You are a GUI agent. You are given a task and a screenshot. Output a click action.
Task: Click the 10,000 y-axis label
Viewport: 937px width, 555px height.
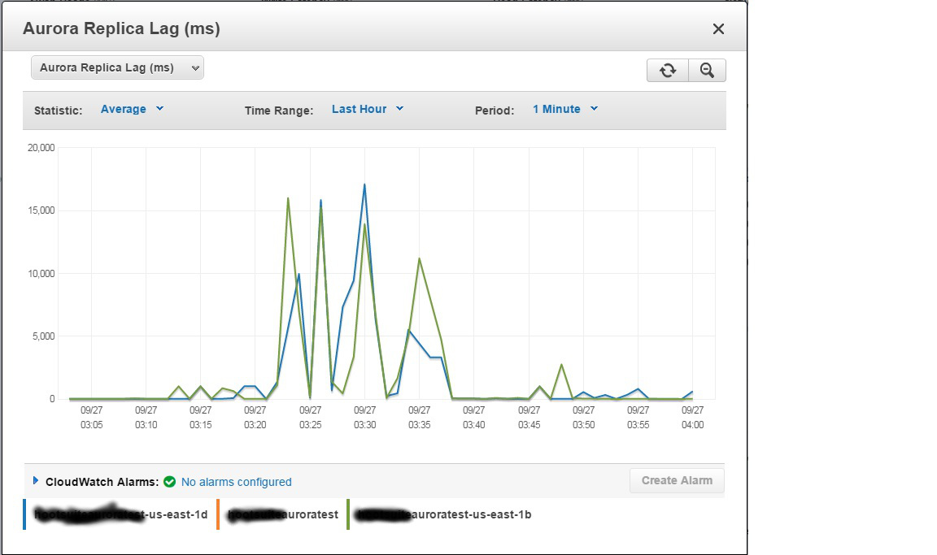(x=41, y=274)
